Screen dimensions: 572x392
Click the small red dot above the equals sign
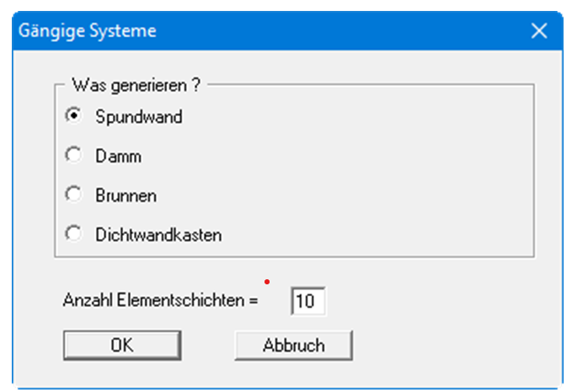[267, 282]
